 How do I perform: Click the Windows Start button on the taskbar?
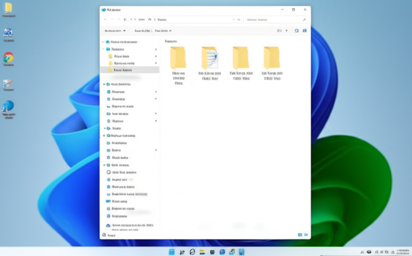pos(172,252)
